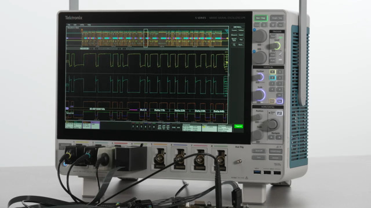This screenshot has width=371, height=208.
Task: Toggle yellow channel 1 button
Action: 273,72
